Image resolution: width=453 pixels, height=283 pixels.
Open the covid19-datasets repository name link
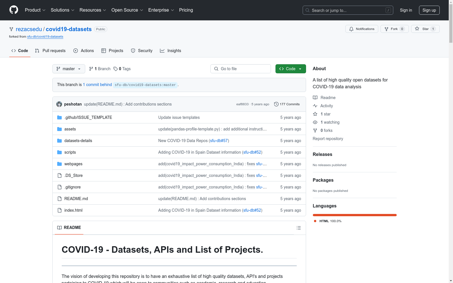tap(69, 29)
